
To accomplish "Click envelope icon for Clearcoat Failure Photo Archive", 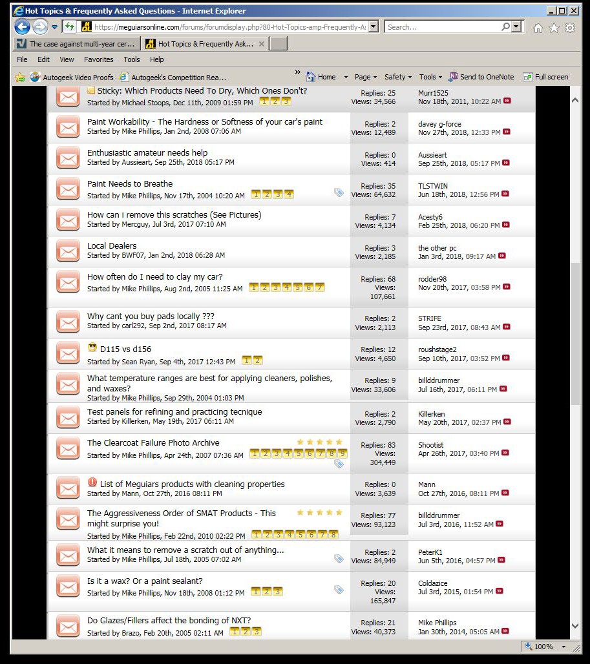I will coord(68,450).
